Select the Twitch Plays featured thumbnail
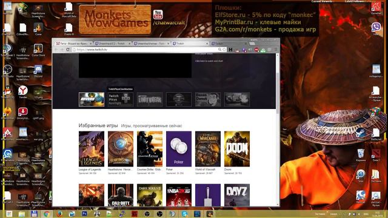 point(121,99)
